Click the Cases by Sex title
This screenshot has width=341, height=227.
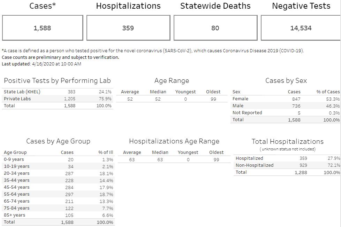tap(286, 81)
